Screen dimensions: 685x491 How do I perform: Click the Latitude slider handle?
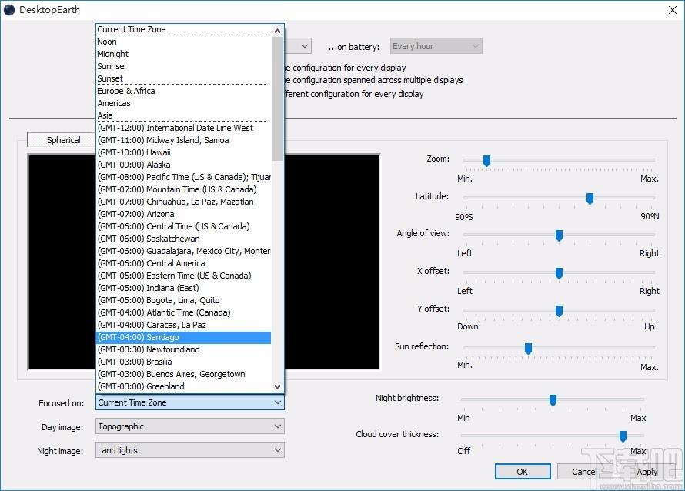point(590,199)
